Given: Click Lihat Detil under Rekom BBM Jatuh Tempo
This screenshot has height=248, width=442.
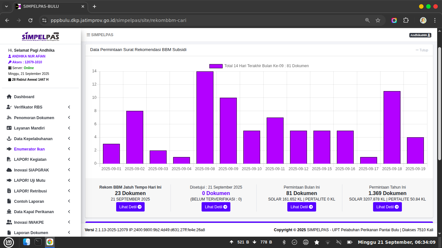Looking at the screenshot, I should [x=130, y=207].
